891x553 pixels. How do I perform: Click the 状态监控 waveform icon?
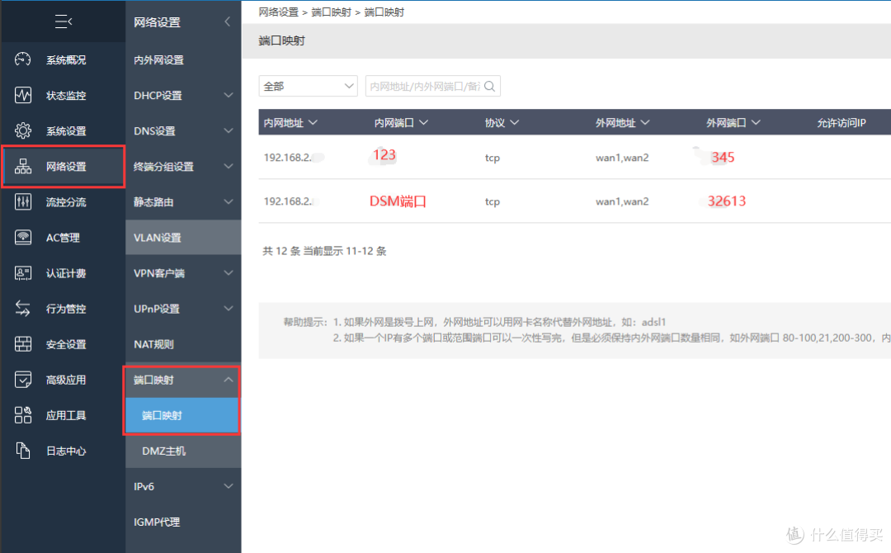[23, 95]
